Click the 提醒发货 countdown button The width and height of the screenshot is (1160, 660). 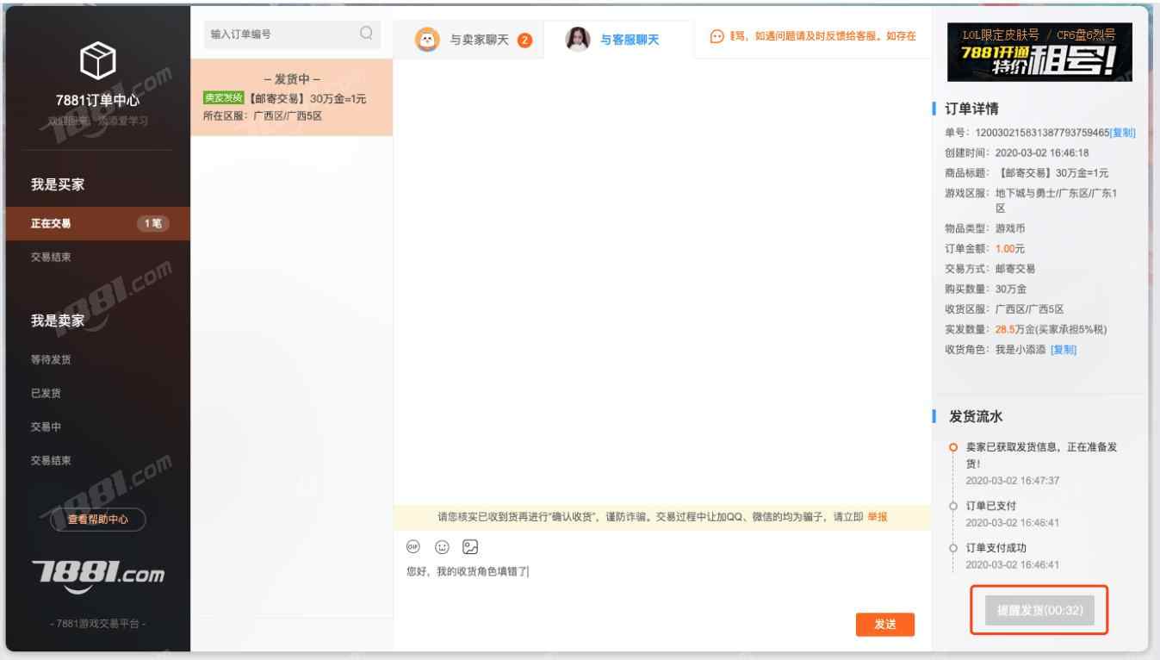[x=1040, y=609]
